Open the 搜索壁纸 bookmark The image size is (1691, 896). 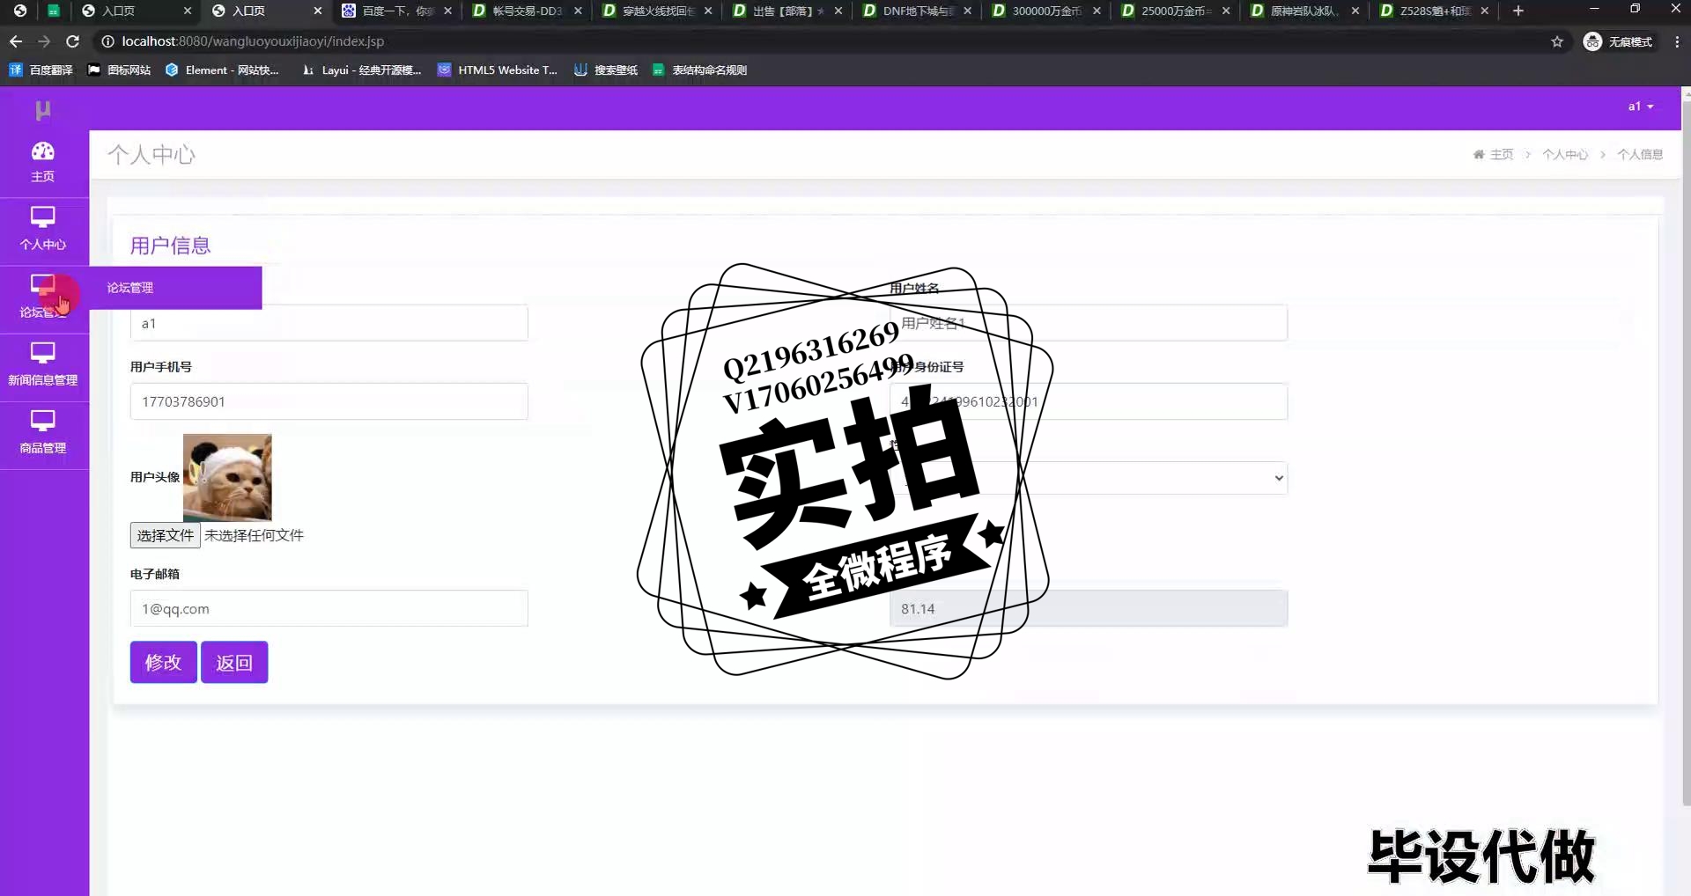pos(606,70)
